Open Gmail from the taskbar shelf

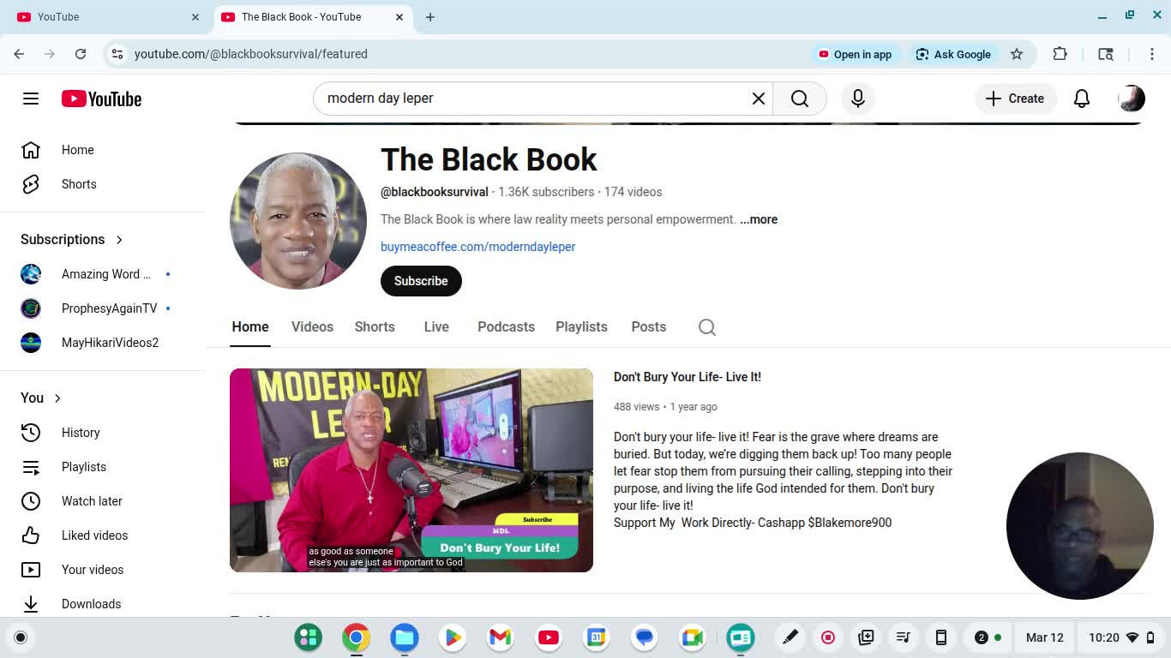[x=500, y=637]
